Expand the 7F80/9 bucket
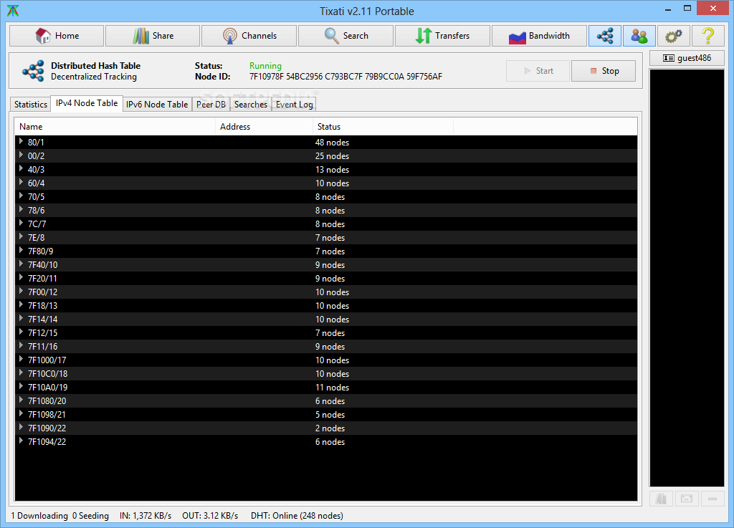Screen dimensions: 734x528 click(21, 250)
